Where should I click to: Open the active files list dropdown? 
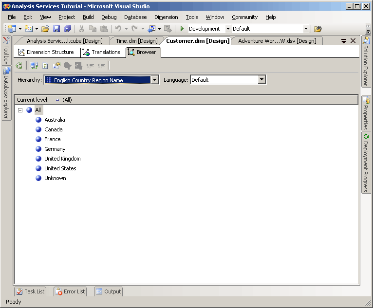point(343,41)
